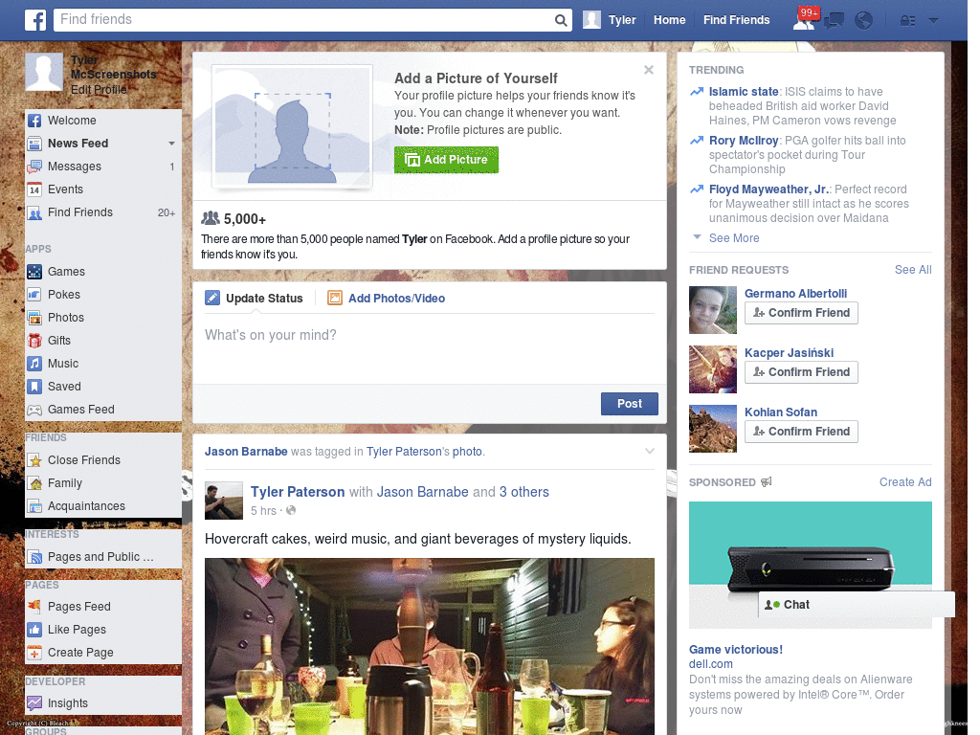Click the Gifts app icon
This screenshot has width=980, height=735.
point(34,341)
